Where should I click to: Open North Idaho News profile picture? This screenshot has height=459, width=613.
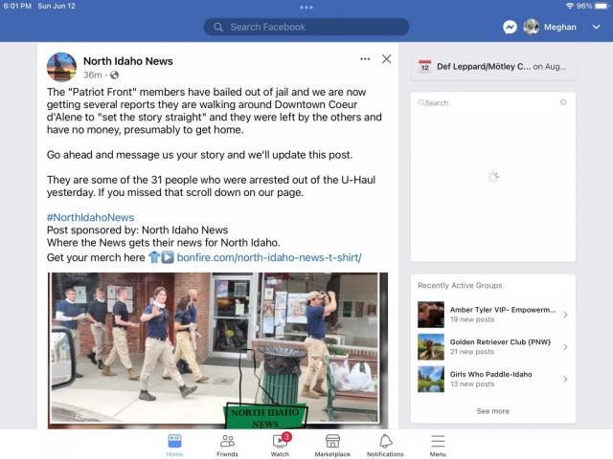point(61,67)
